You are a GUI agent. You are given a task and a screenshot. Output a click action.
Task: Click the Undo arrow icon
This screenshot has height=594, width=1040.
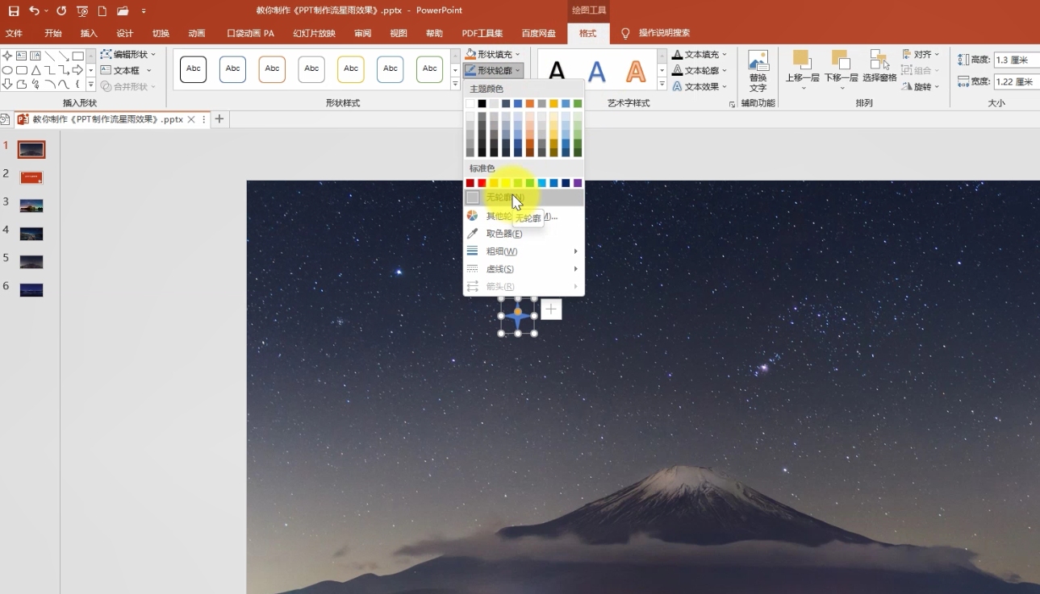(x=34, y=10)
